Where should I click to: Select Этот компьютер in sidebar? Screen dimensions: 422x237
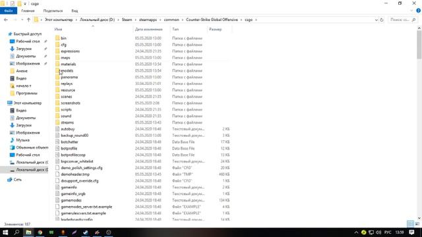28,103
